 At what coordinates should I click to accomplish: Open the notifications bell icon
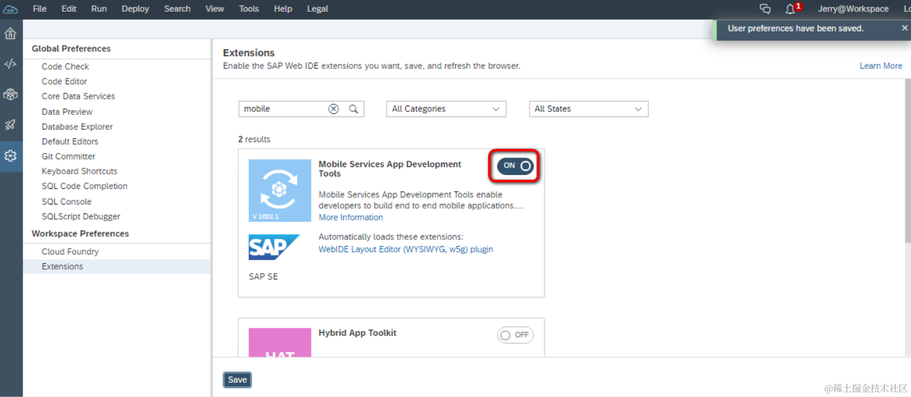pyautogui.click(x=790, y=9)
